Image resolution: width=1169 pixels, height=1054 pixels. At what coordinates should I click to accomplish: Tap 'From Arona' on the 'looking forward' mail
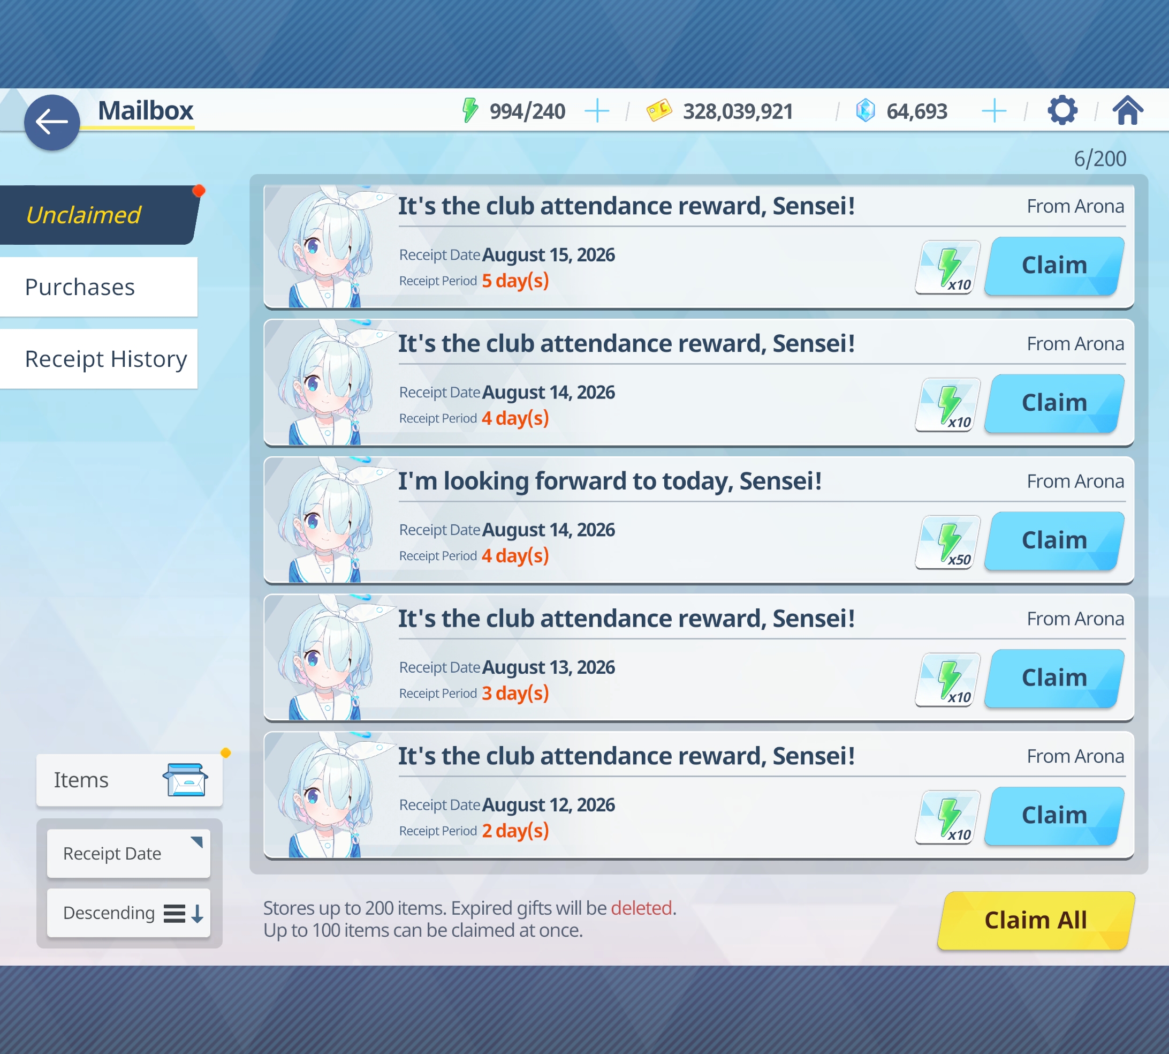coord(1075,481)
